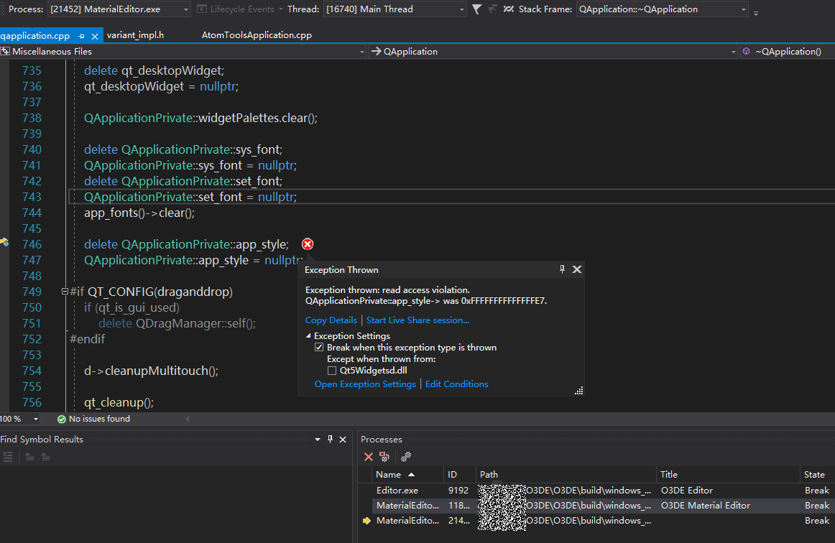Select the Thread filter funnel icon

[x=476, y=10]
